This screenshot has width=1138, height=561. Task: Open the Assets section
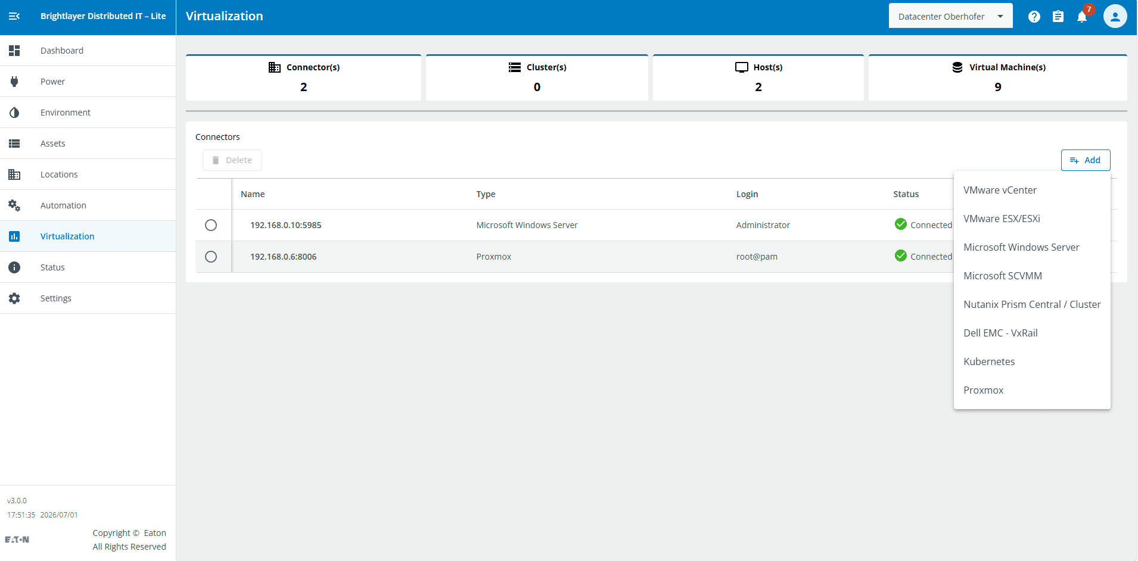pos(88,144)
